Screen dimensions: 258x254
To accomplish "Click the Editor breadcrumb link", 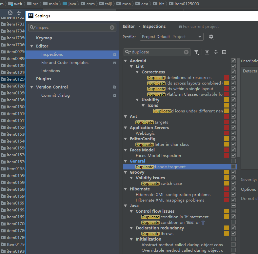I will coord(129,27).
